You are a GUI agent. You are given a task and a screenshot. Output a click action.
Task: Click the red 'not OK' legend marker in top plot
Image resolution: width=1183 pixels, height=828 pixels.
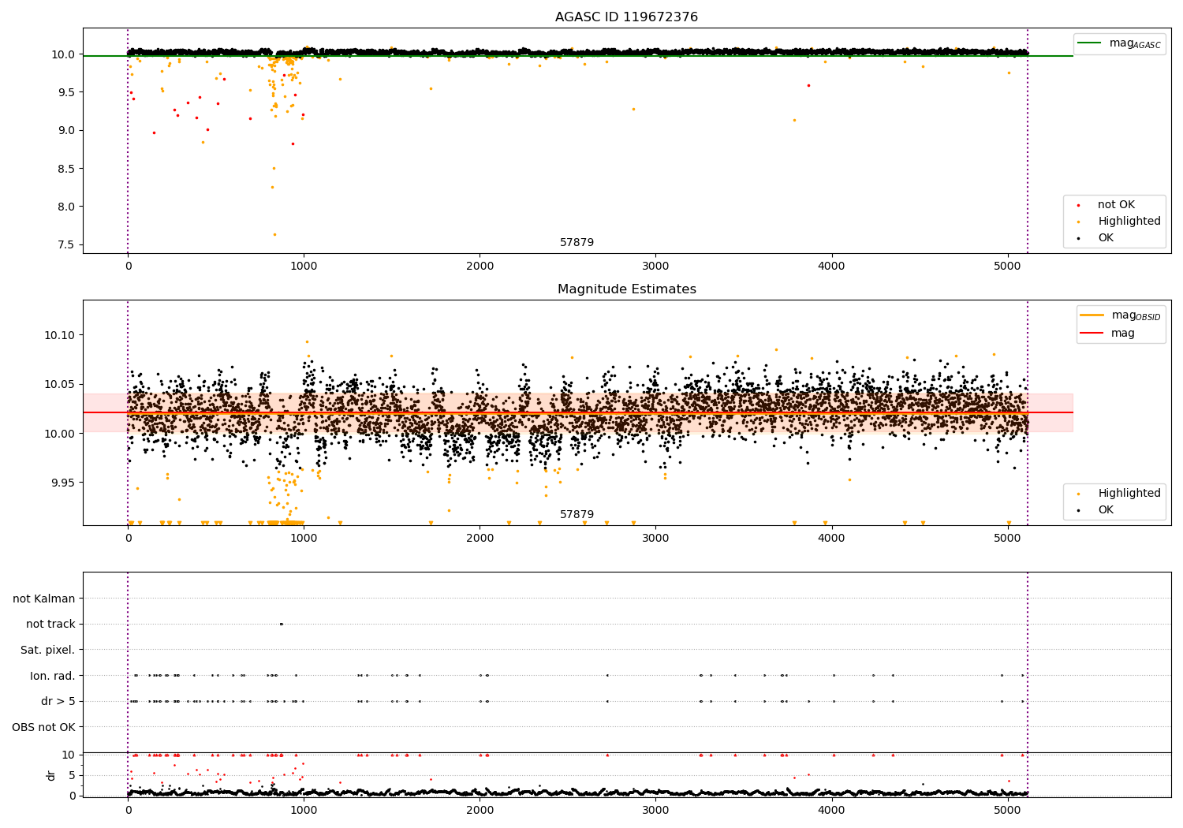(1078, 205)
